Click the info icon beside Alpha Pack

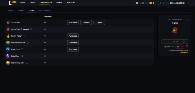[23, 23]
